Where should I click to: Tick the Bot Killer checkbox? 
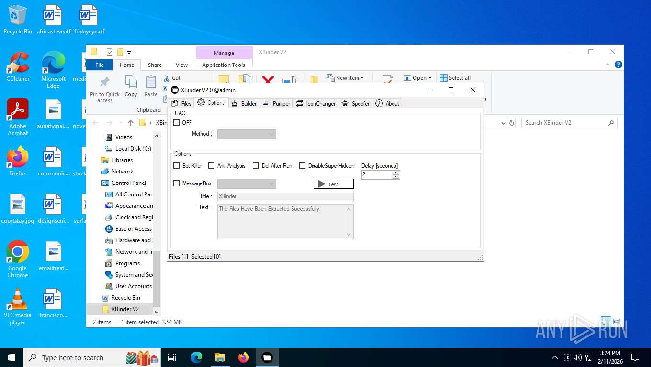point(177,166)
